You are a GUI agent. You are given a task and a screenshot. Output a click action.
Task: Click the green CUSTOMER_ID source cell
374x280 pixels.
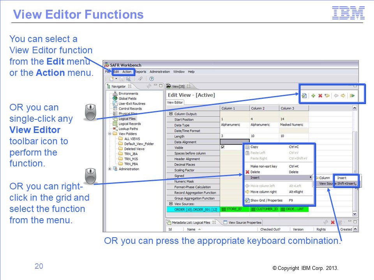(x=264, y=209)
